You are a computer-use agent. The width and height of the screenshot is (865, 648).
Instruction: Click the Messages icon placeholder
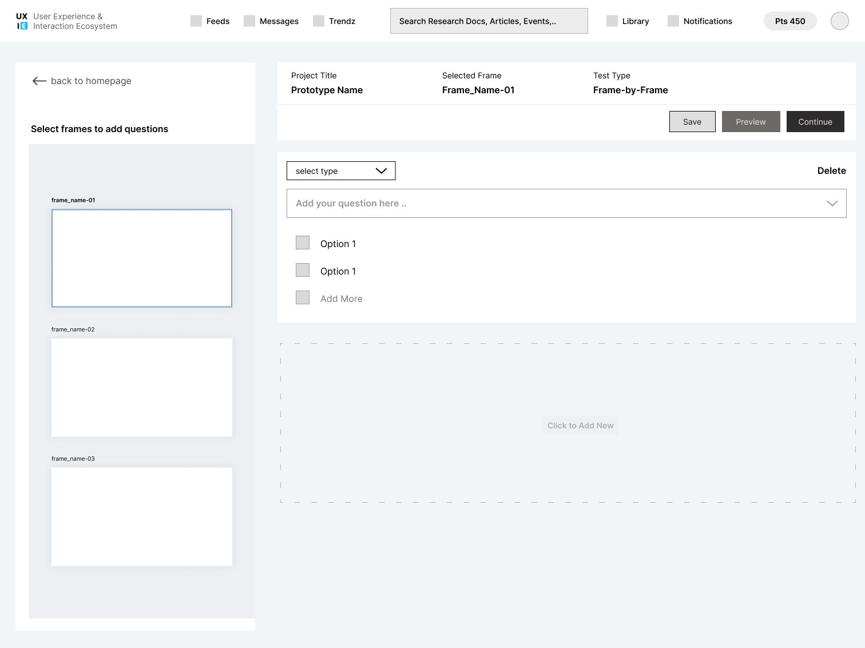(249, 21)
